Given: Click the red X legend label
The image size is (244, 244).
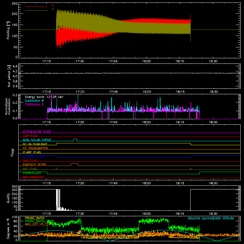Looking at the screenshot, I should 53,5.
